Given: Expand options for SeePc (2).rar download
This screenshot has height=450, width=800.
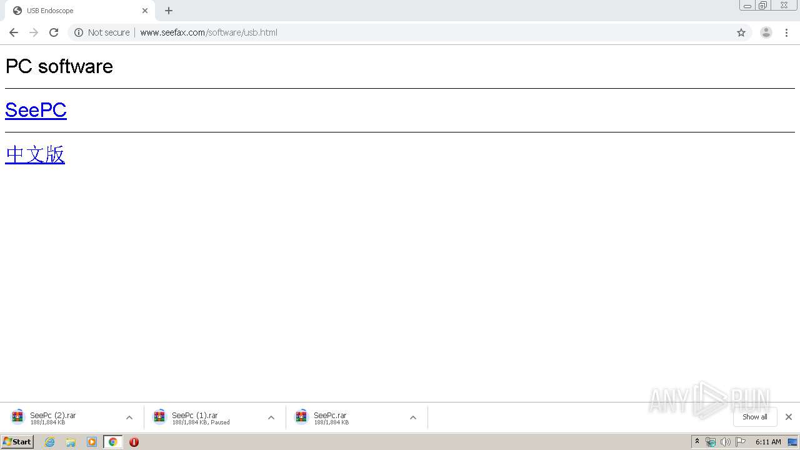Looking at the screenshot, I should (129, 417).
